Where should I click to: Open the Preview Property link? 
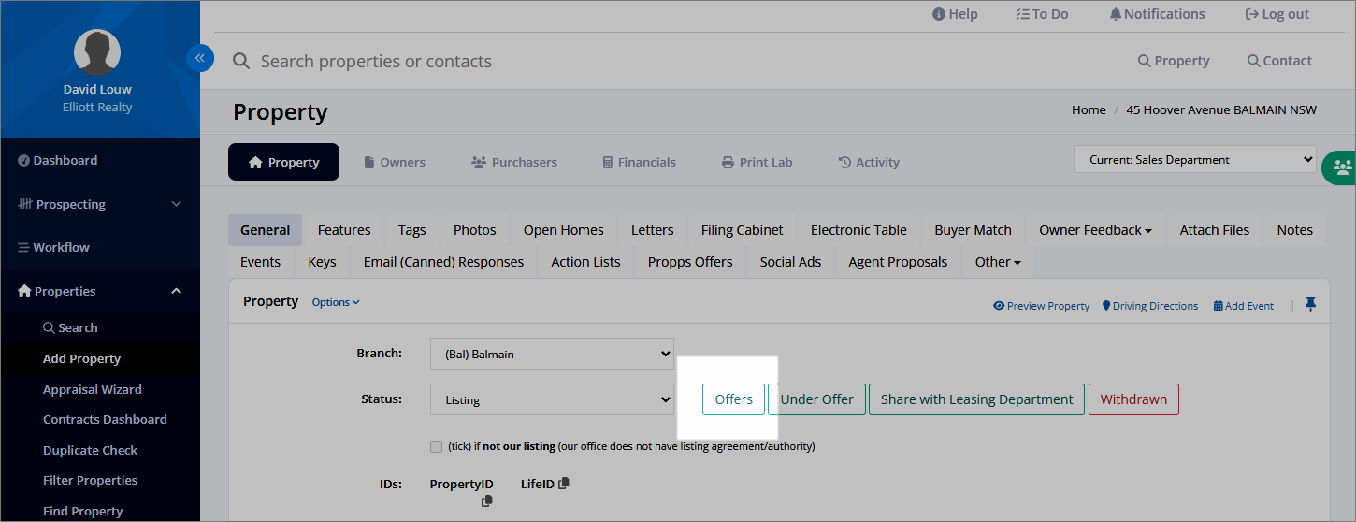(1042, 306)
